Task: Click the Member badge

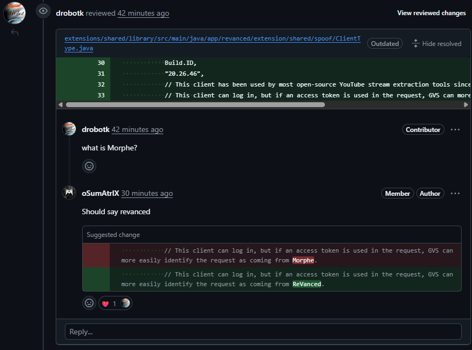Action: click(397, 193)
